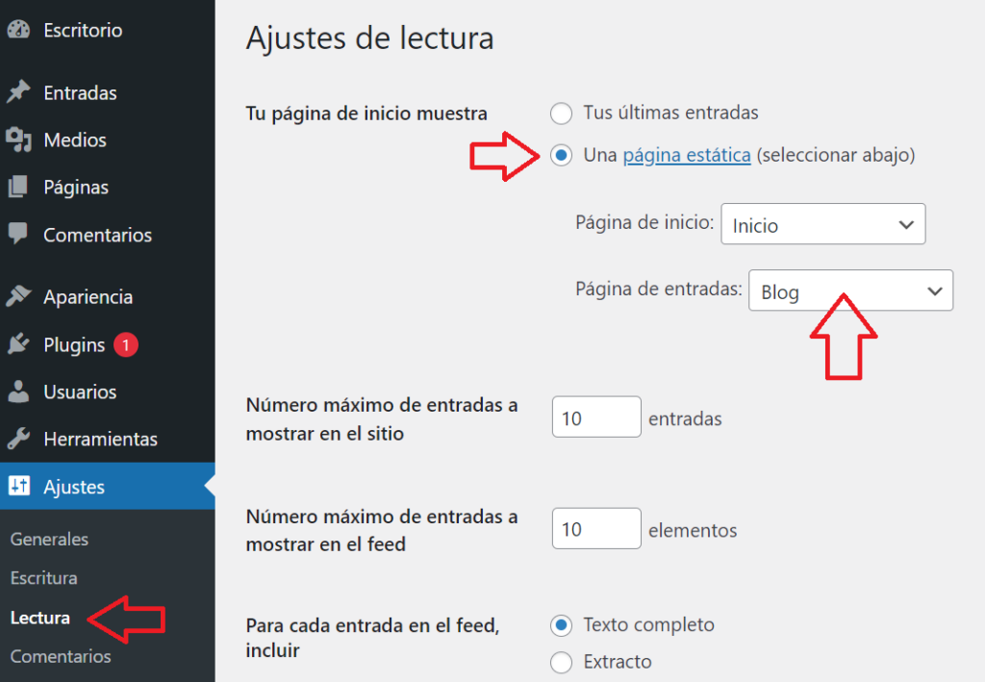Click the Escritorio dashboard icon
The image size is (985, 682).
pos(21,29)
